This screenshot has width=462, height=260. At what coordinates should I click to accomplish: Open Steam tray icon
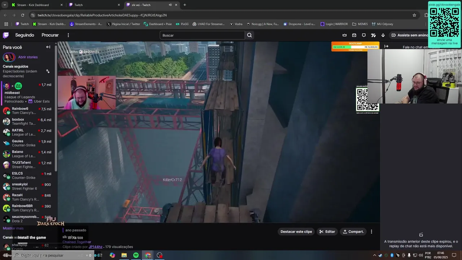pyautogui.click(x=380, y=255)
